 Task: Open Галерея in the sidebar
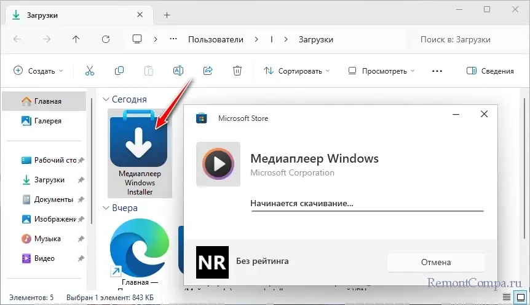pyautogui.click(x=44, y=121)
